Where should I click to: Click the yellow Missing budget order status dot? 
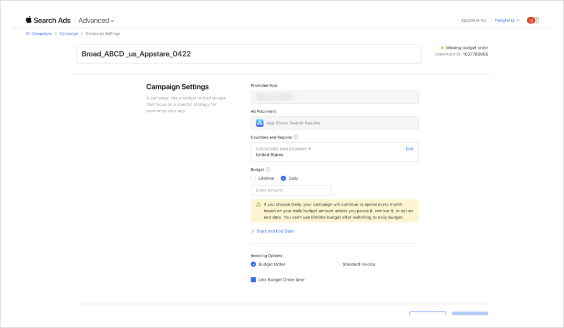coord(442,47)
